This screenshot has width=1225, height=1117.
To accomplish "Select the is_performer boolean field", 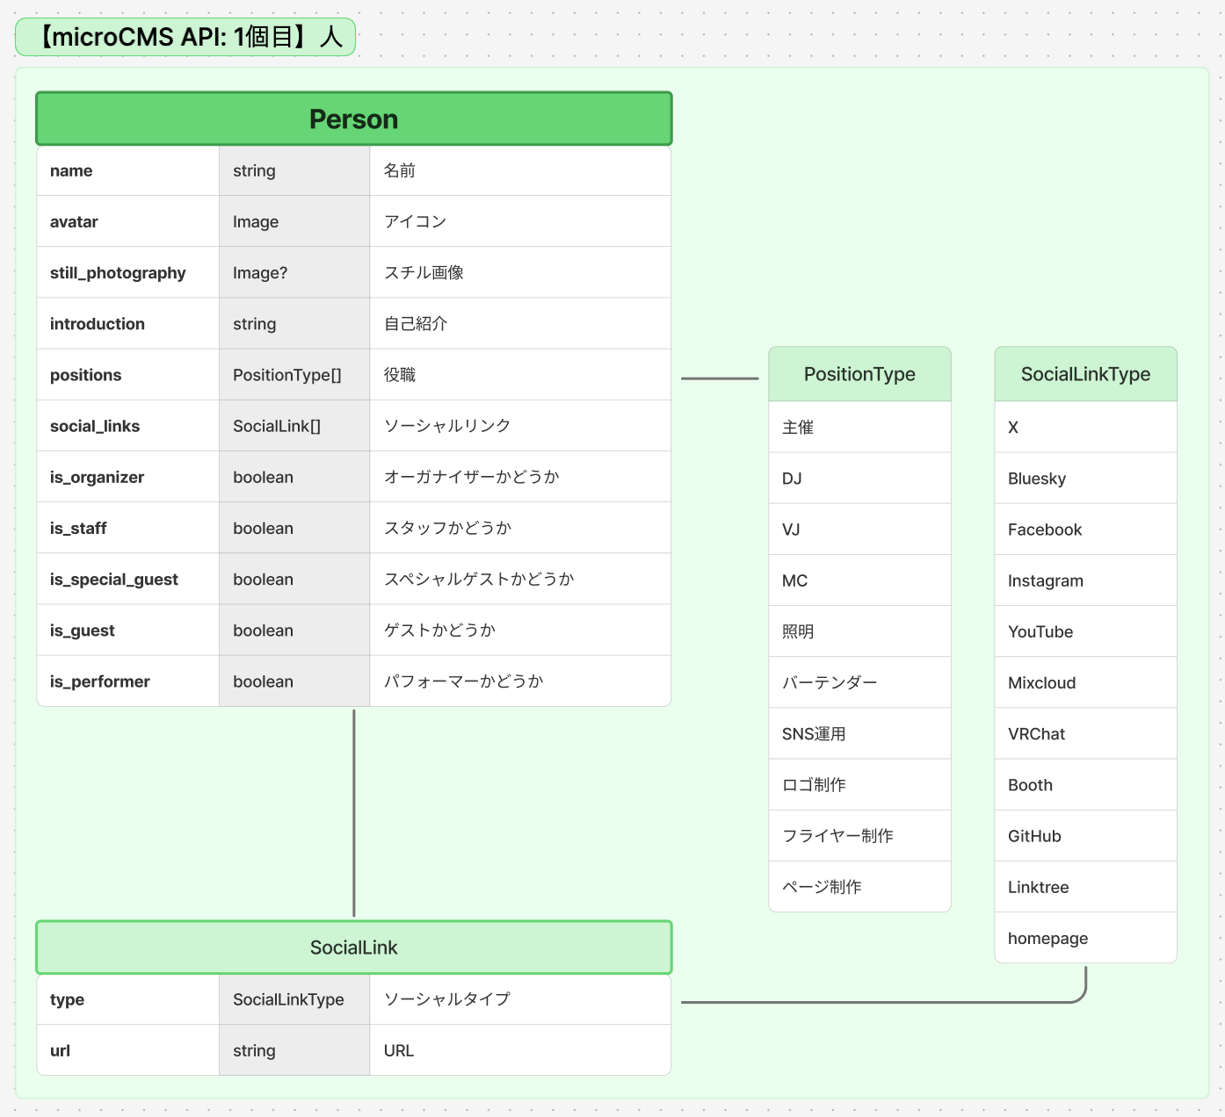I will 352,681.
